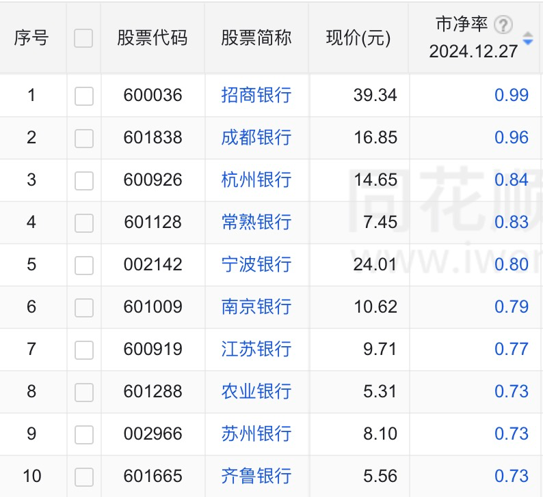Click the price 14.65

[x=375, y=180]
